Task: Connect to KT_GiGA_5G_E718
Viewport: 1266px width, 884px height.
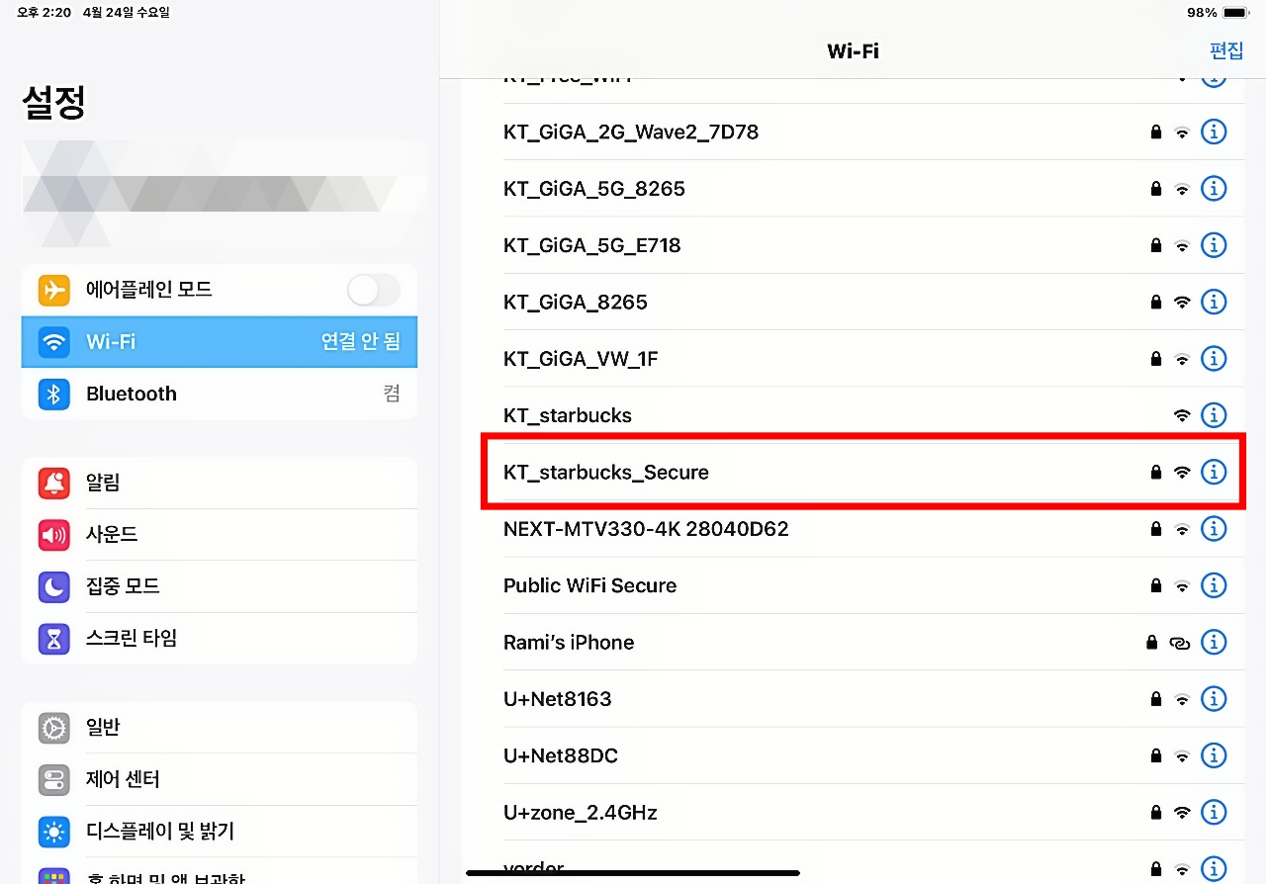Action: coord(853,244)
